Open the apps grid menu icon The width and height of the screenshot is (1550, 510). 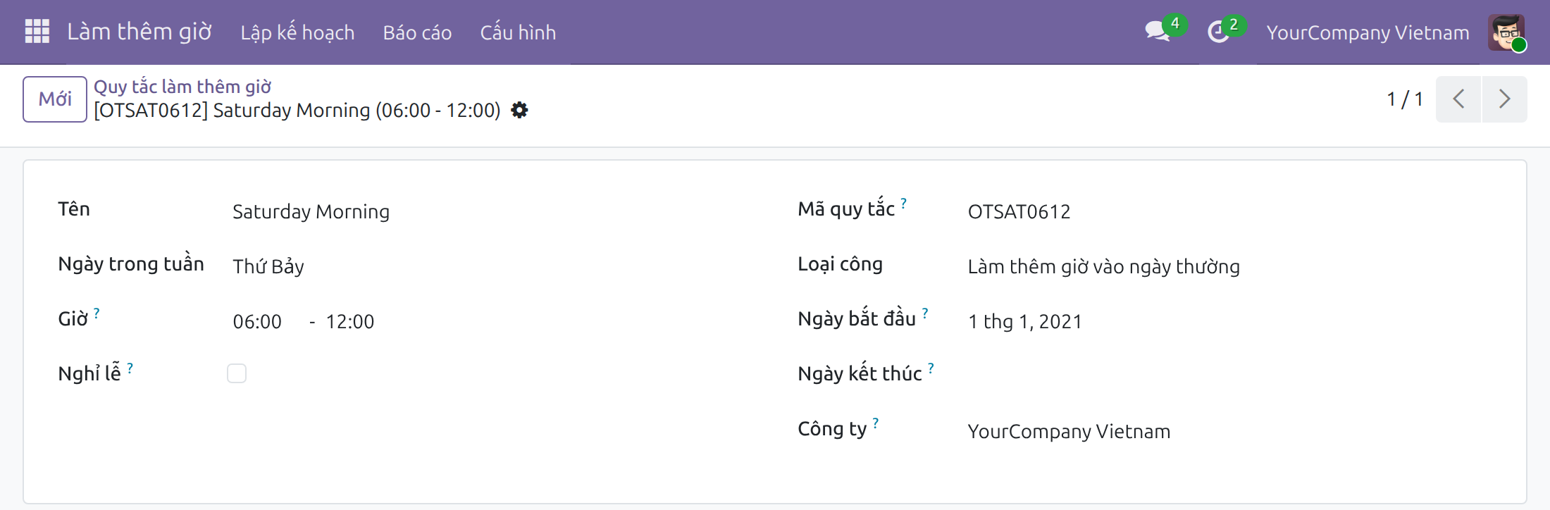(x=37, y=32)
